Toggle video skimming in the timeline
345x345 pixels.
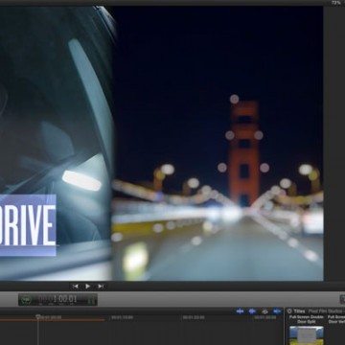click(241, 311)
